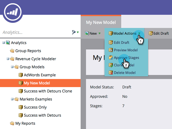Viewport: 172px width, 129px height.
Task: Collapse the Marketo Examples folder
Action: (x=12, y=99)
